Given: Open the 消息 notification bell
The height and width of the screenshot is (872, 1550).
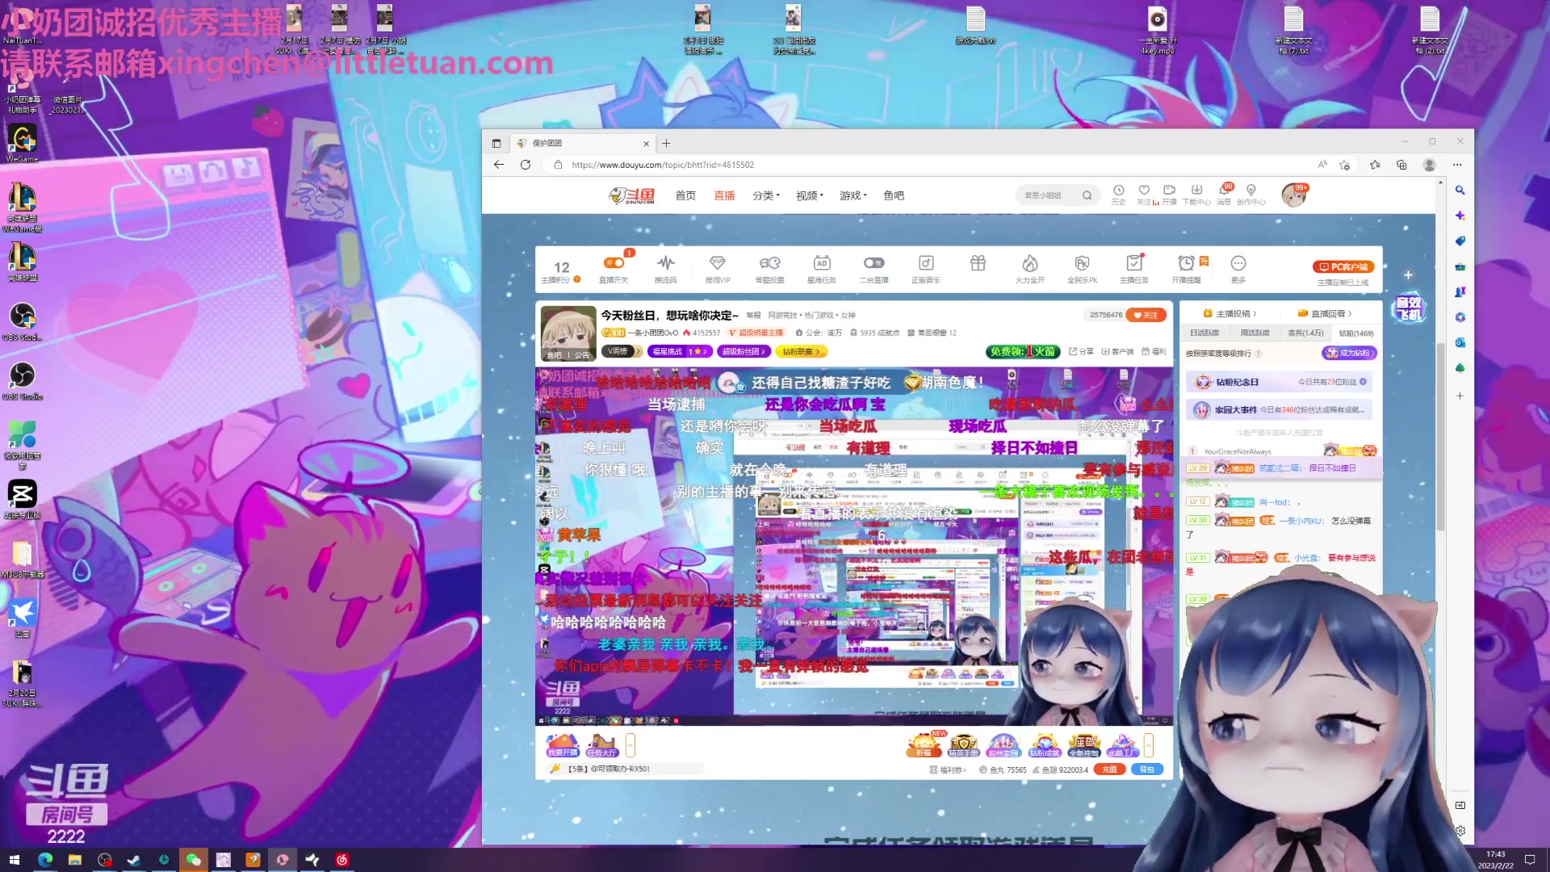Looking at the screenshot, I should [x=1224, y=191].
